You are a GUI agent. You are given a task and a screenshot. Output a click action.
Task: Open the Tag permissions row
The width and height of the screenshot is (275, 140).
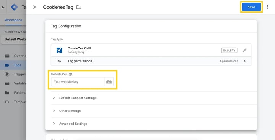(x=151, y=61)
